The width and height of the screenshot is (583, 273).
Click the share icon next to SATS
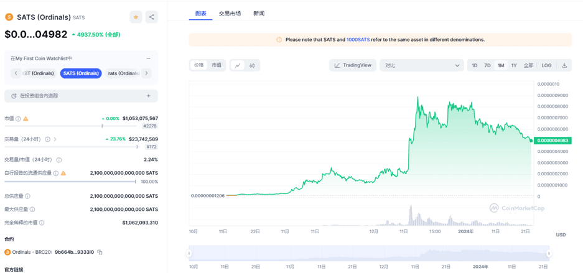151,17
